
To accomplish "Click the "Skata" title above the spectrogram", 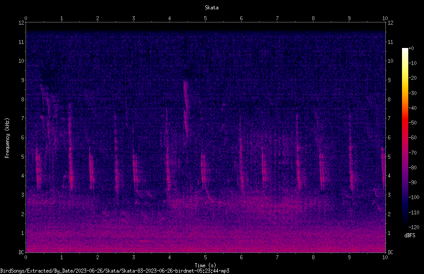I will [x=212, y=8].
